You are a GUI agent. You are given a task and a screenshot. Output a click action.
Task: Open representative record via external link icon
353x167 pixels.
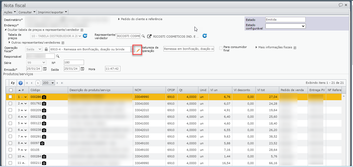(x=149, y=36)
